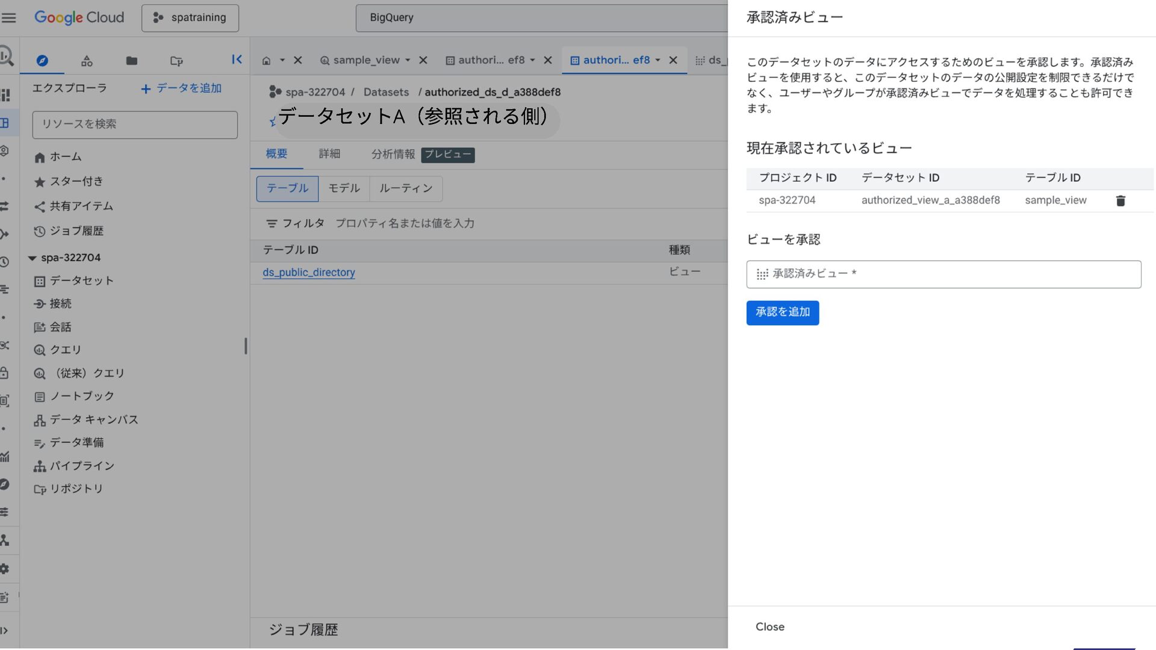Viewport: 1156px width, 650px height.
Task: Click the home tab icon
Action: (266, 61)
